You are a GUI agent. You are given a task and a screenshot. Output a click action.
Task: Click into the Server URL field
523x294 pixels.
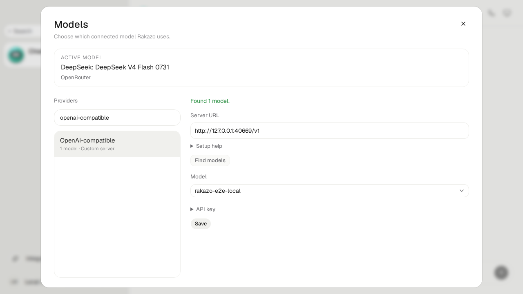[330, 131]
